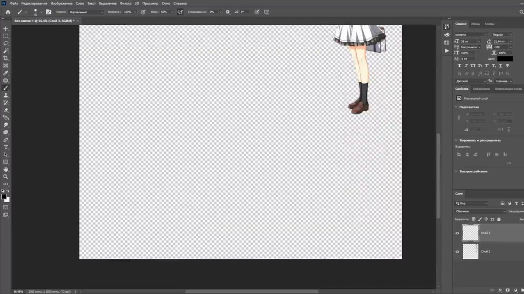
Task: Select the Zoom tool
Action: coord(6,176)
